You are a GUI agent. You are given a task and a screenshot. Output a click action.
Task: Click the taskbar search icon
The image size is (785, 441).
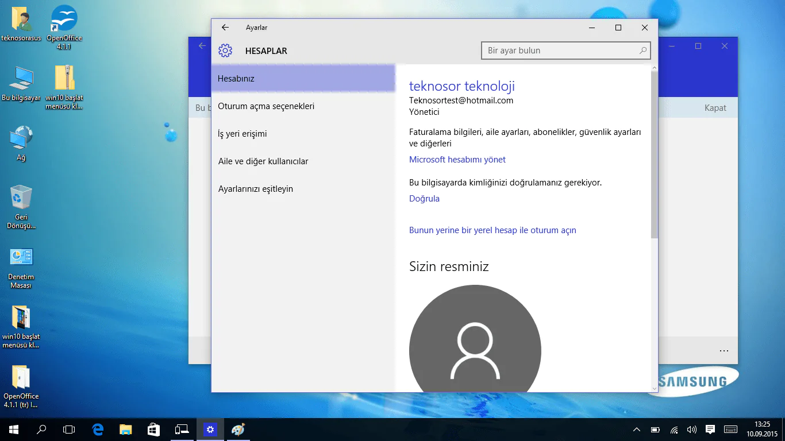(x=40, y=429)
